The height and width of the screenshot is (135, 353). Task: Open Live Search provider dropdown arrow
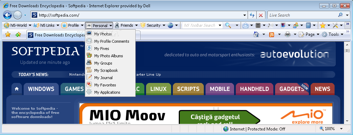coord(347,15)
